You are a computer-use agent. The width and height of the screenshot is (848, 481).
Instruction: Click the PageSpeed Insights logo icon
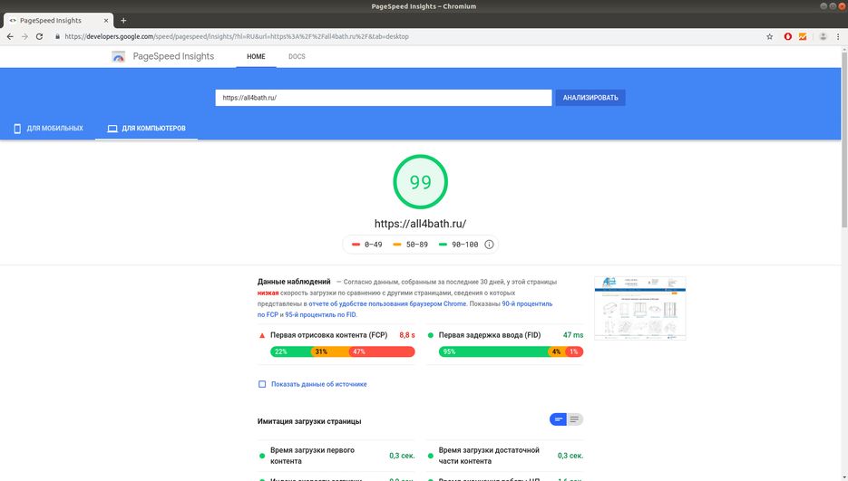(x=119, y=57)
